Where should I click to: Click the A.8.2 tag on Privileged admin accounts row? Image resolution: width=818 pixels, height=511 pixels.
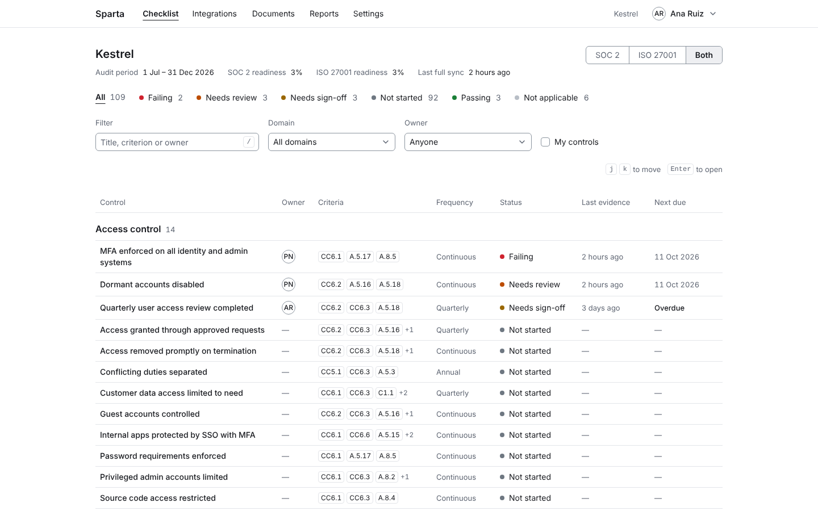(x=387, y=477)
